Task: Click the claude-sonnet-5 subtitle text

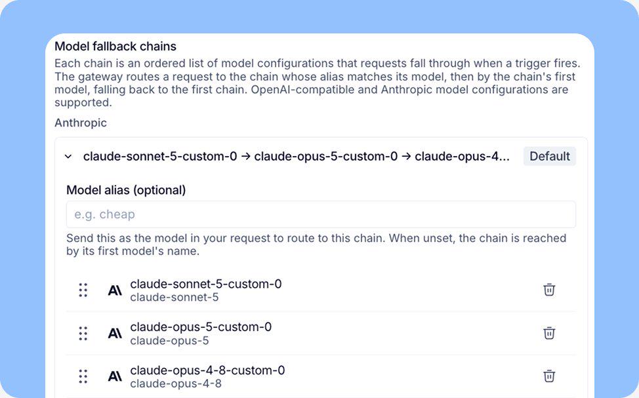Action: pos(175,298)
